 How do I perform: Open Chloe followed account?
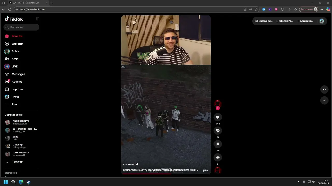[x=19, y=146]
